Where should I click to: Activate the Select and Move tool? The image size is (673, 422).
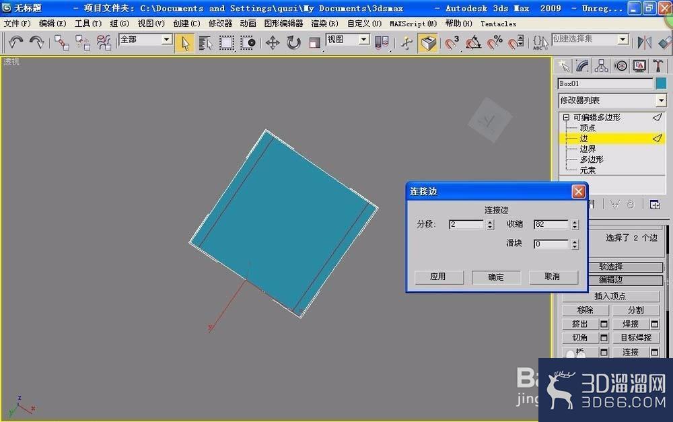click(x=273, y=42)
